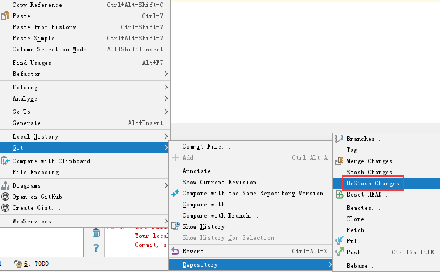Choose Column Selection Mode

[49, 49]
